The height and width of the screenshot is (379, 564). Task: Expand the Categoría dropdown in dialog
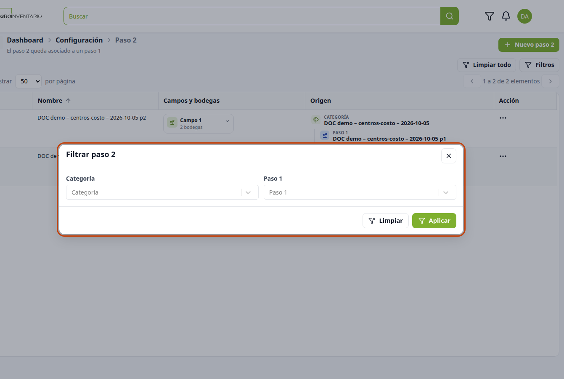pyautogui.click(x=248, y=192)
